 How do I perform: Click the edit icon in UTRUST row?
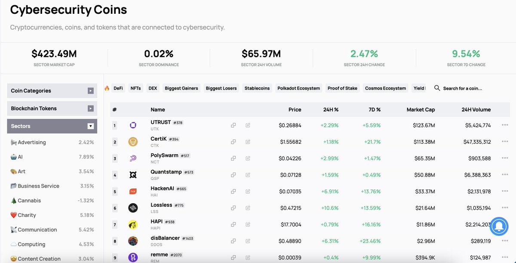coord(248,125)
